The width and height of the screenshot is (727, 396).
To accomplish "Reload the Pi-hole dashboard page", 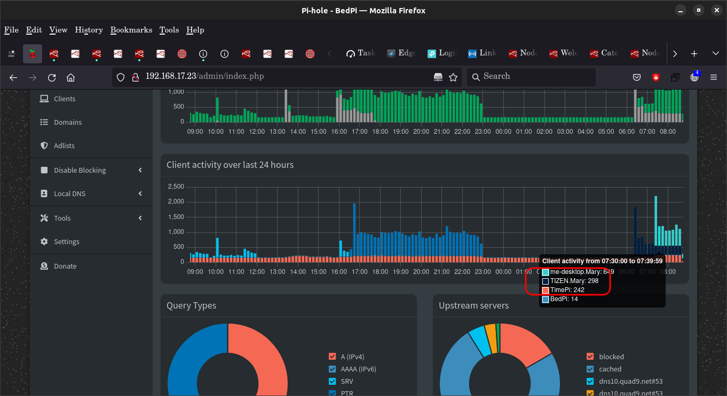I will 52,77.
